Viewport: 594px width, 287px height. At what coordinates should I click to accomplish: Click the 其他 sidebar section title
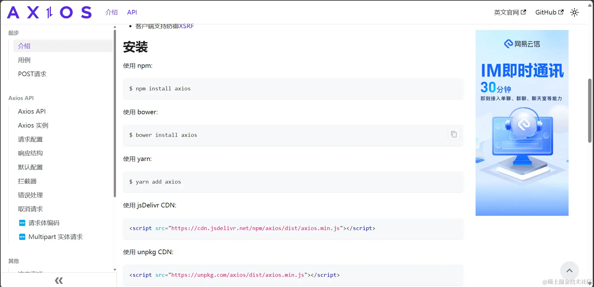[x=14, y=261]
